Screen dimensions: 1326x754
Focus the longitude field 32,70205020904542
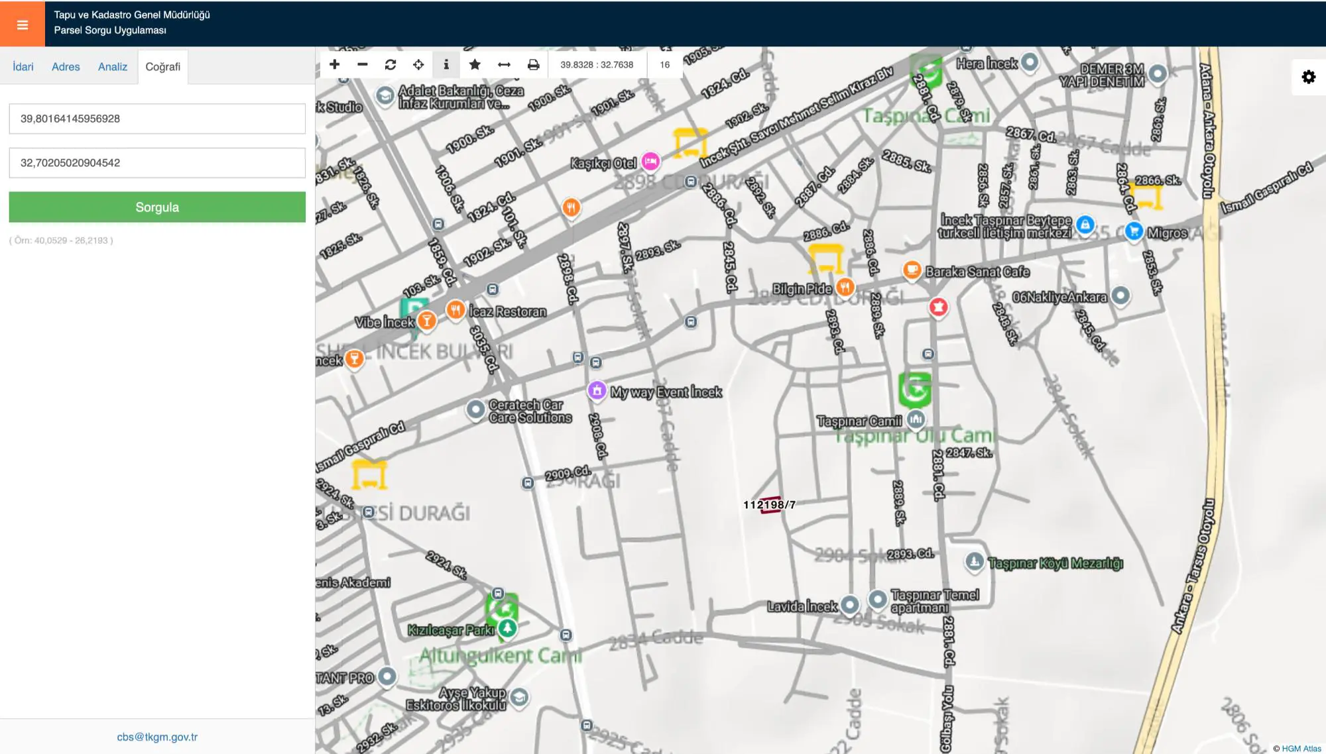(x=157, y=162)
